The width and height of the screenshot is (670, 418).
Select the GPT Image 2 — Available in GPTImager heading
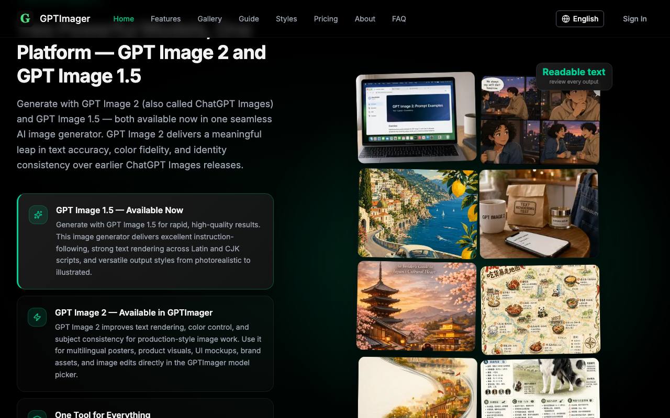point(133,312)
